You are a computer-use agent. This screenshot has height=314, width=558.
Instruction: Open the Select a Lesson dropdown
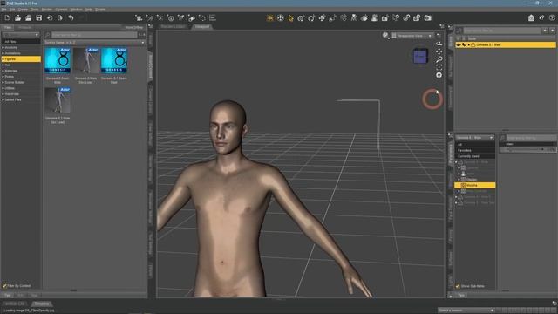click(x=466, y=311)
